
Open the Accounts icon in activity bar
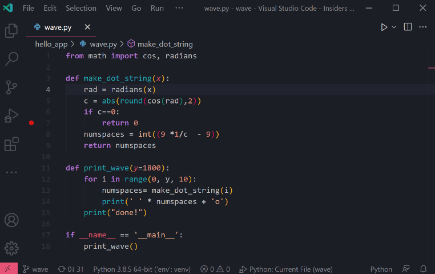point(11,220)
